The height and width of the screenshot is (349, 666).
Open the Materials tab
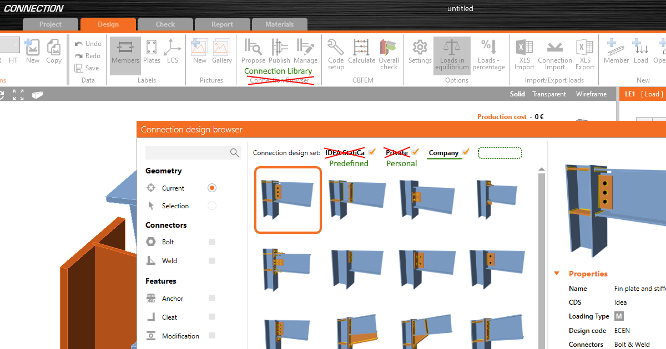(x=279, y=24)
